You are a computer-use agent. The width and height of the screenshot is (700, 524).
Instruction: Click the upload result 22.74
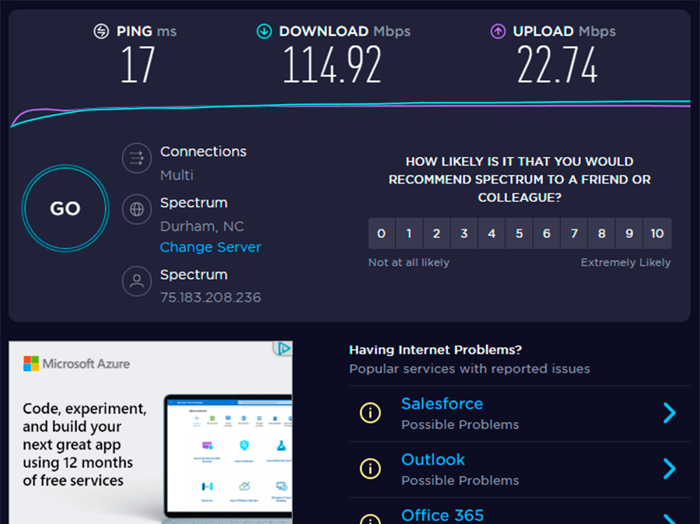(x=557, y=65)
